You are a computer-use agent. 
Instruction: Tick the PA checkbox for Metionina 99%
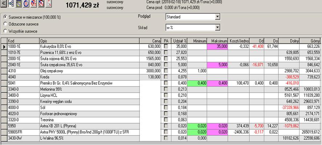[x=166, y=89]
